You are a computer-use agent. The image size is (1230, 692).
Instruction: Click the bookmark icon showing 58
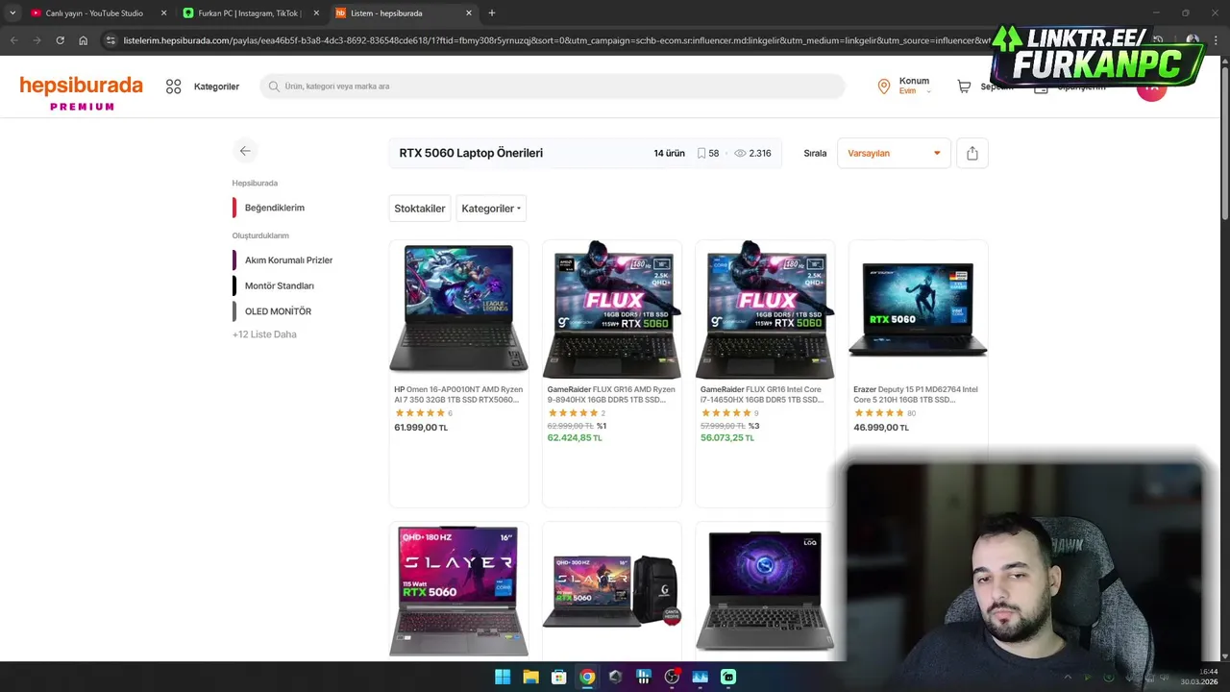tap(701, 153)
